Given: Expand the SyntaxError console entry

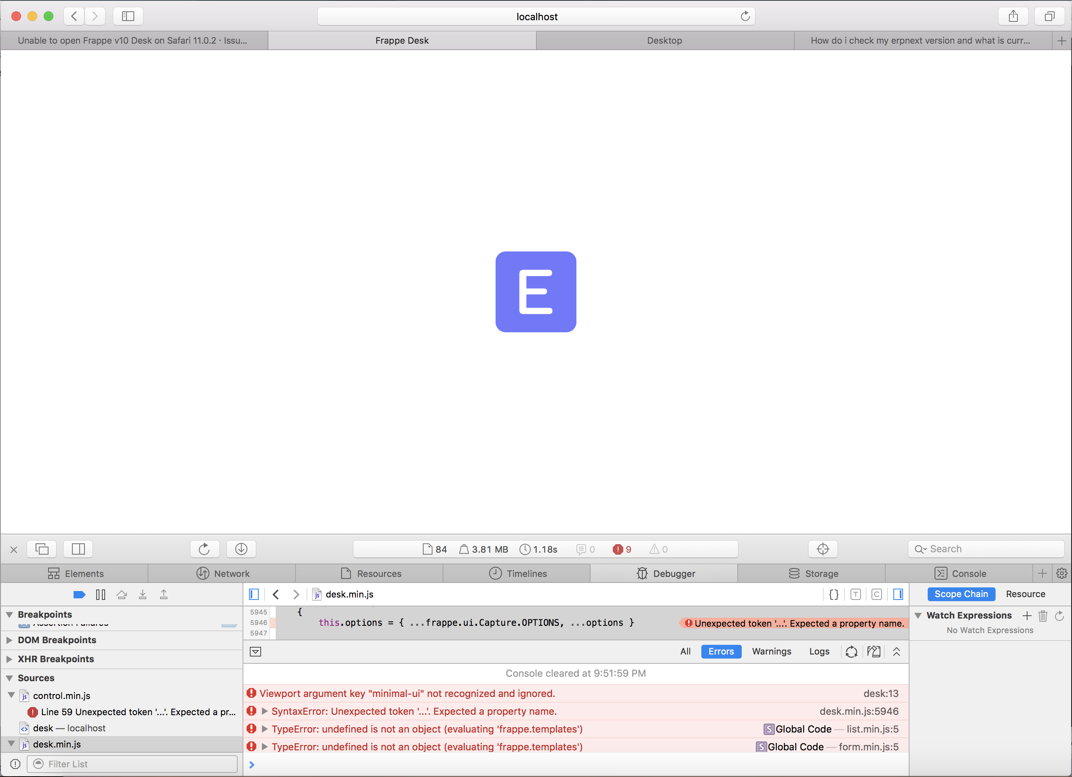Looking at the screenshot, I should click(265, 711).
